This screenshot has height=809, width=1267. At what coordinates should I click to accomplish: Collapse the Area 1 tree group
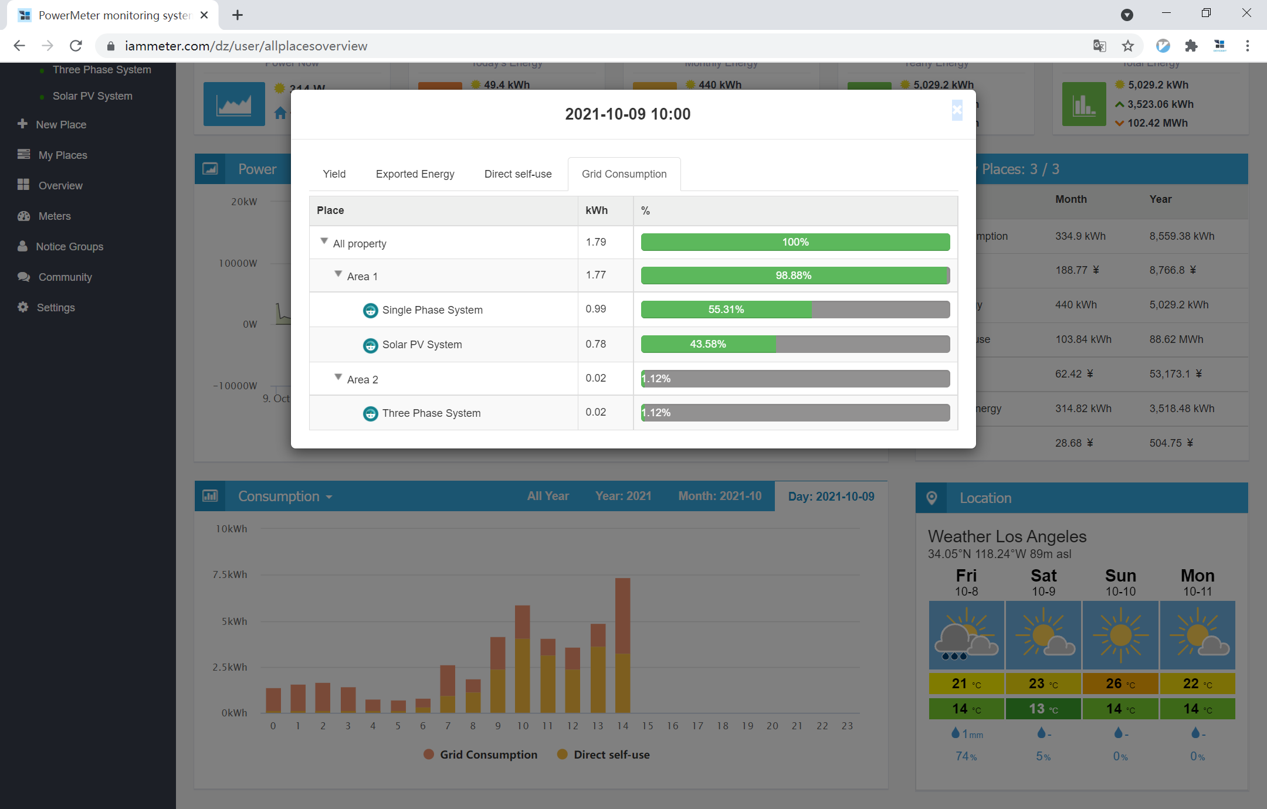(338, 274)
